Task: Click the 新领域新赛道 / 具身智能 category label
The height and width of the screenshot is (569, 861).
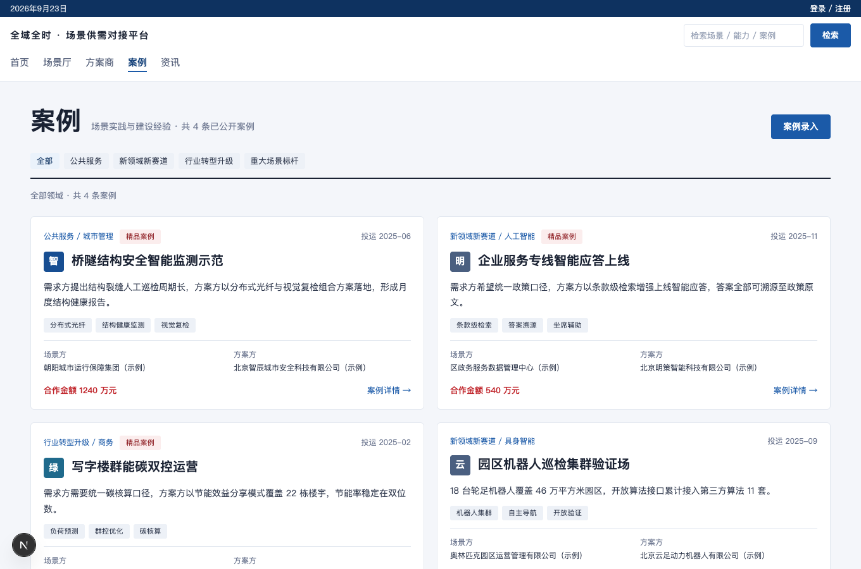Action: point(493,441)
